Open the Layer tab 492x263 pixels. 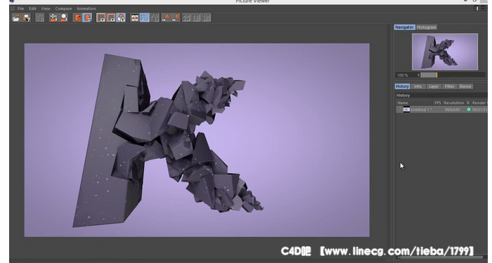click(x=434, y=86)
